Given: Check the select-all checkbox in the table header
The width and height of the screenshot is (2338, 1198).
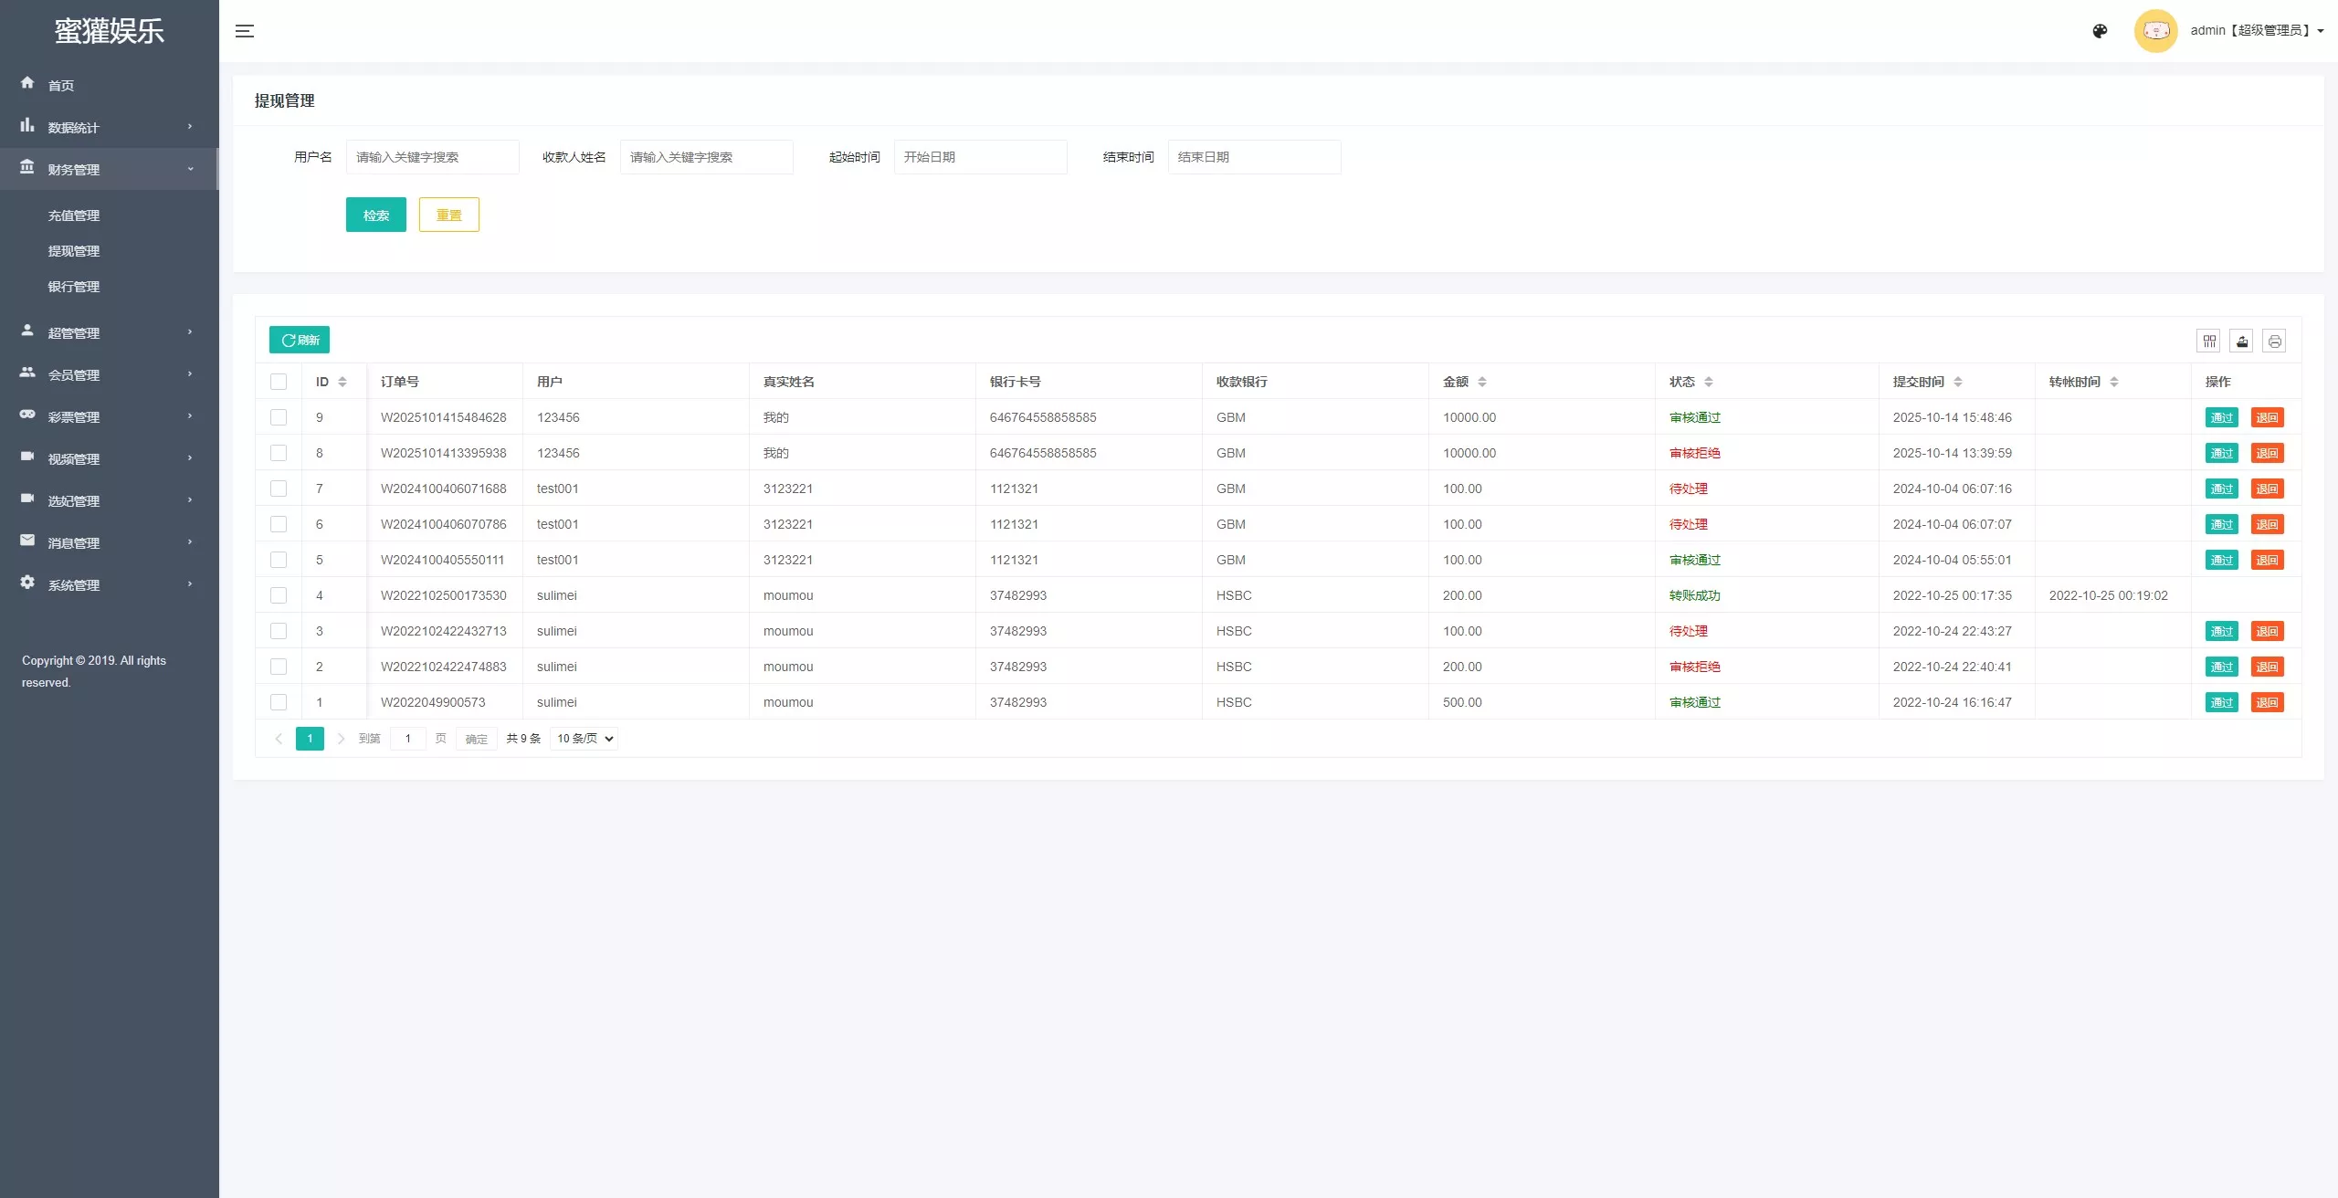Looking at the screenshot, I should 279,382.
